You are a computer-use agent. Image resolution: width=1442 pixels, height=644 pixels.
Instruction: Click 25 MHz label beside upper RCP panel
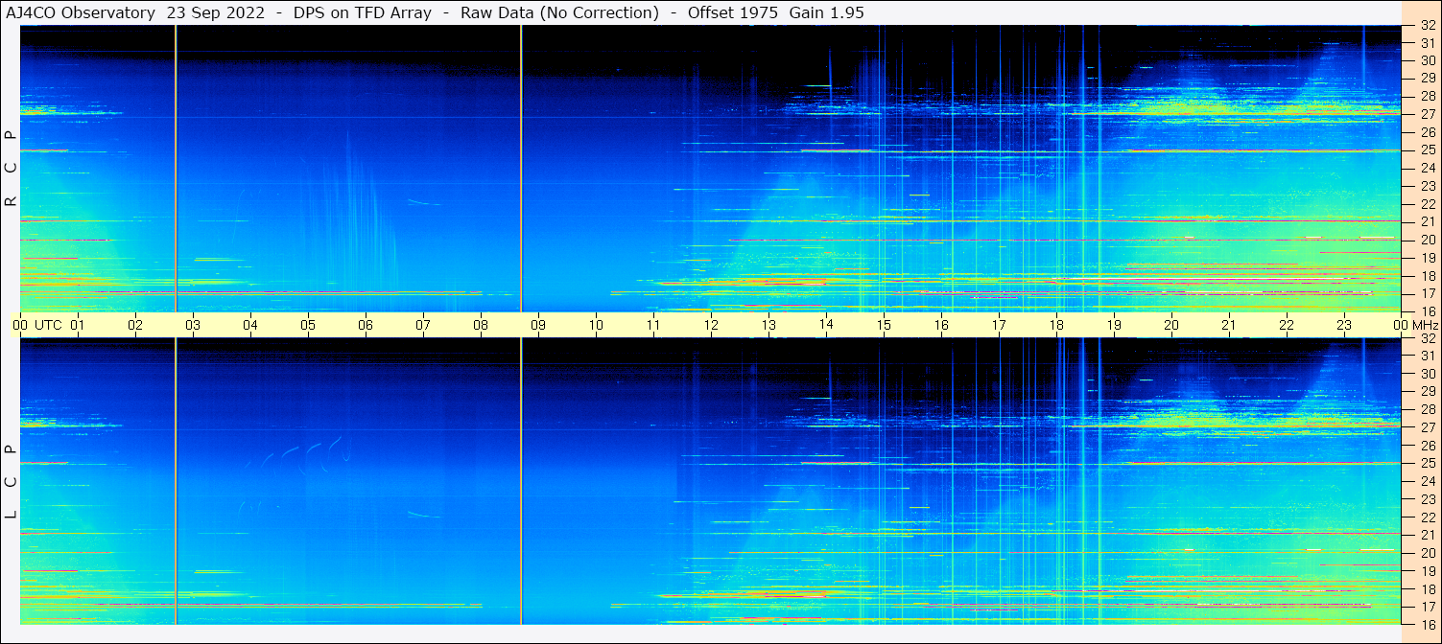pos(1428,150)
